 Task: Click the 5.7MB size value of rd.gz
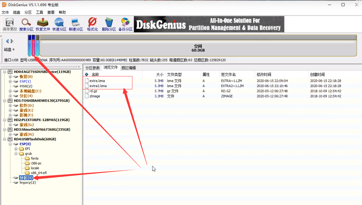click(x=159, y=91)
